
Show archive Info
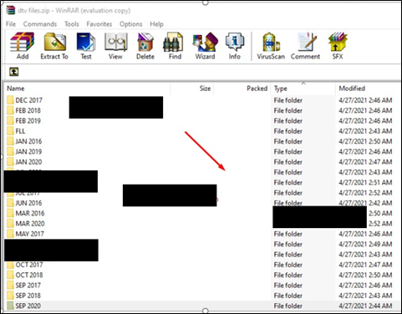[x=235, y=46]
